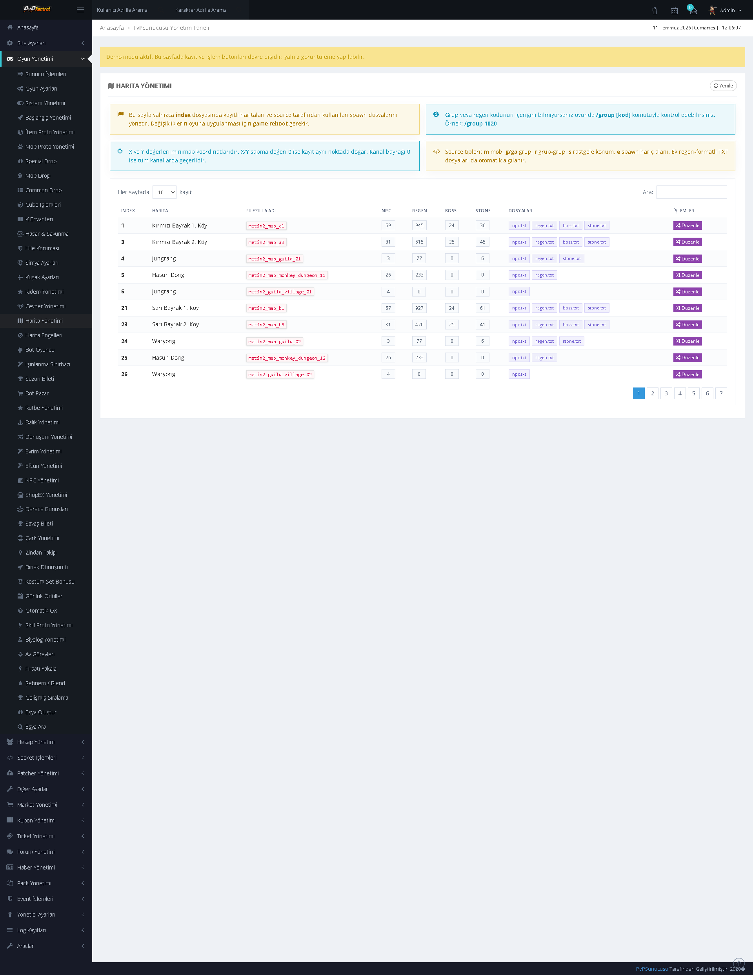
Task: Open the calendar icon in top bar
Action: 674,11
